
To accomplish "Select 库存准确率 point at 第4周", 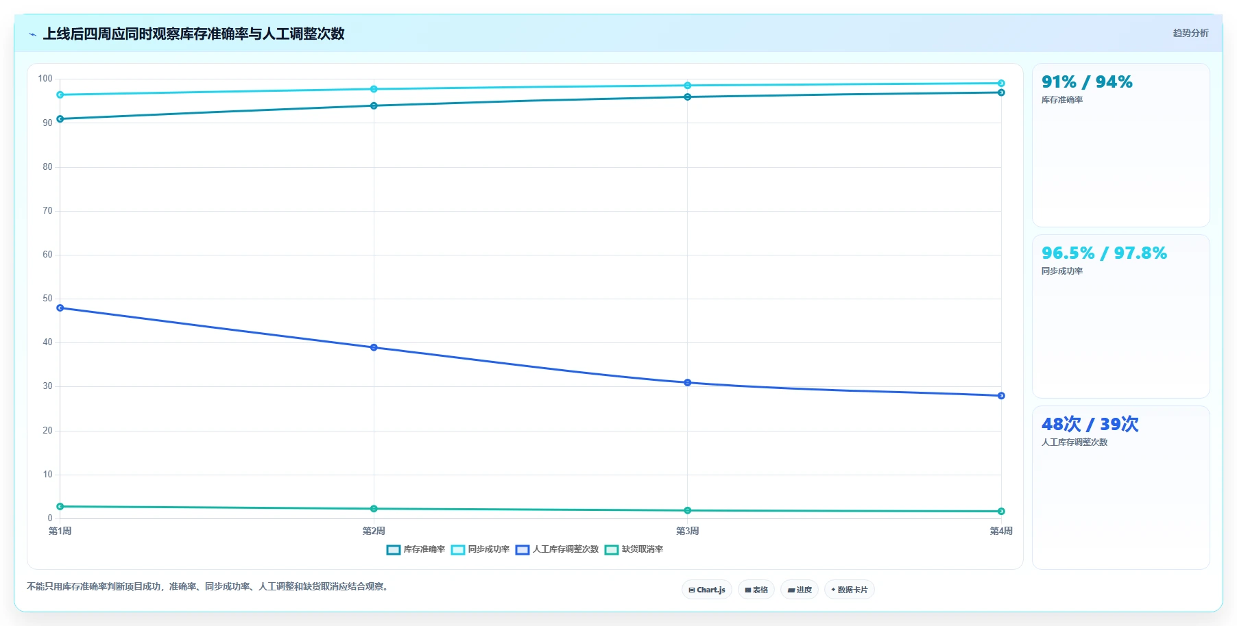I will (x=1001, y=92).
